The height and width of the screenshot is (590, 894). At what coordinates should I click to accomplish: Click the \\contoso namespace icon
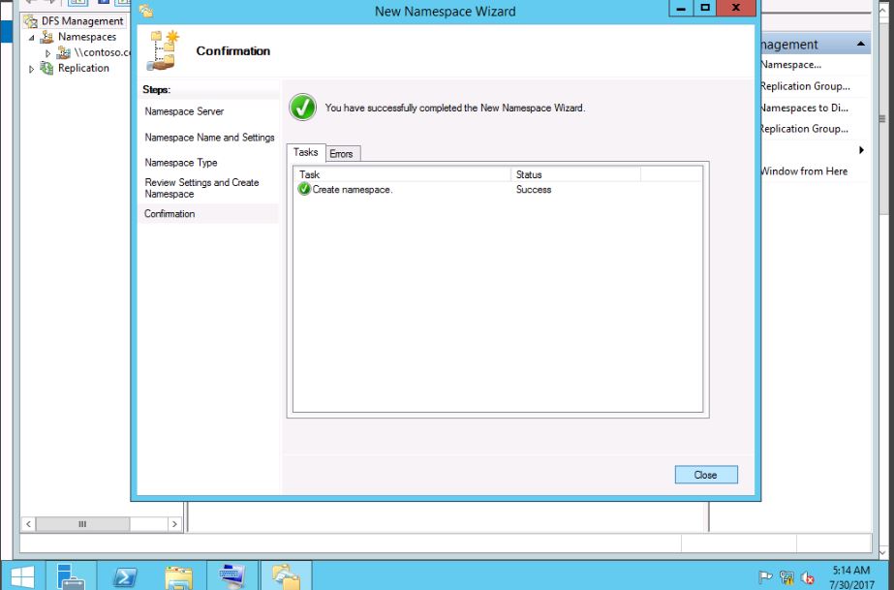pyautogui.click(x=64, y=52)
